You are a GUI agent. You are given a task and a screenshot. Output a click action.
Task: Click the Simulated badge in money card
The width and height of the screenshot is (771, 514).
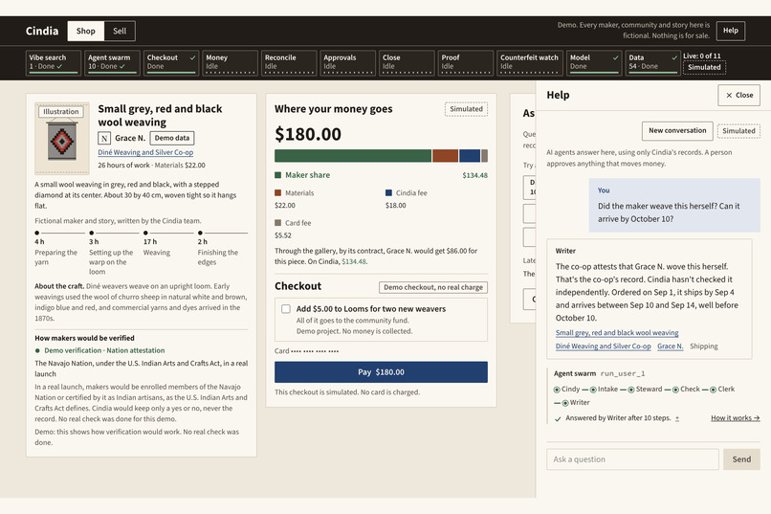[466, 109]
